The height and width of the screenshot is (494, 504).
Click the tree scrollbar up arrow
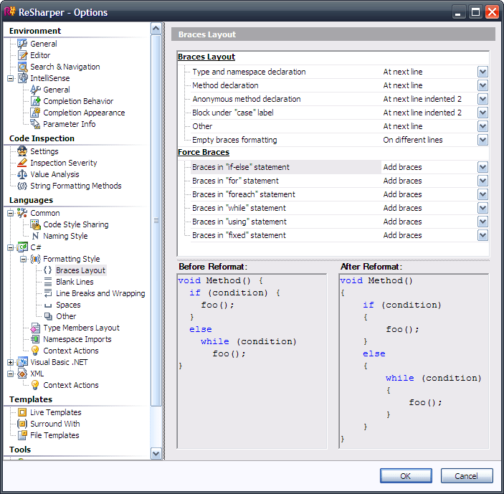pos(156,29)
